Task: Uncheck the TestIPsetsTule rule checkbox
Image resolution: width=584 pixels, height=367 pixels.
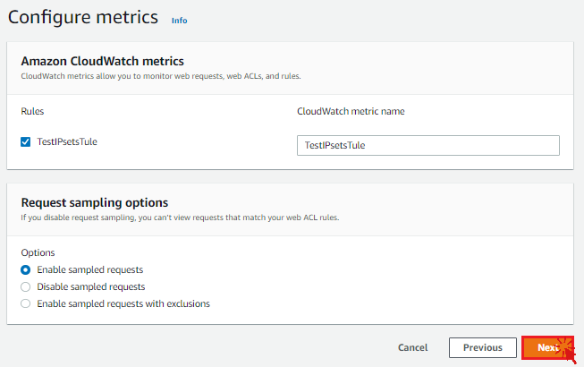Action: click(x=26, y=141)
